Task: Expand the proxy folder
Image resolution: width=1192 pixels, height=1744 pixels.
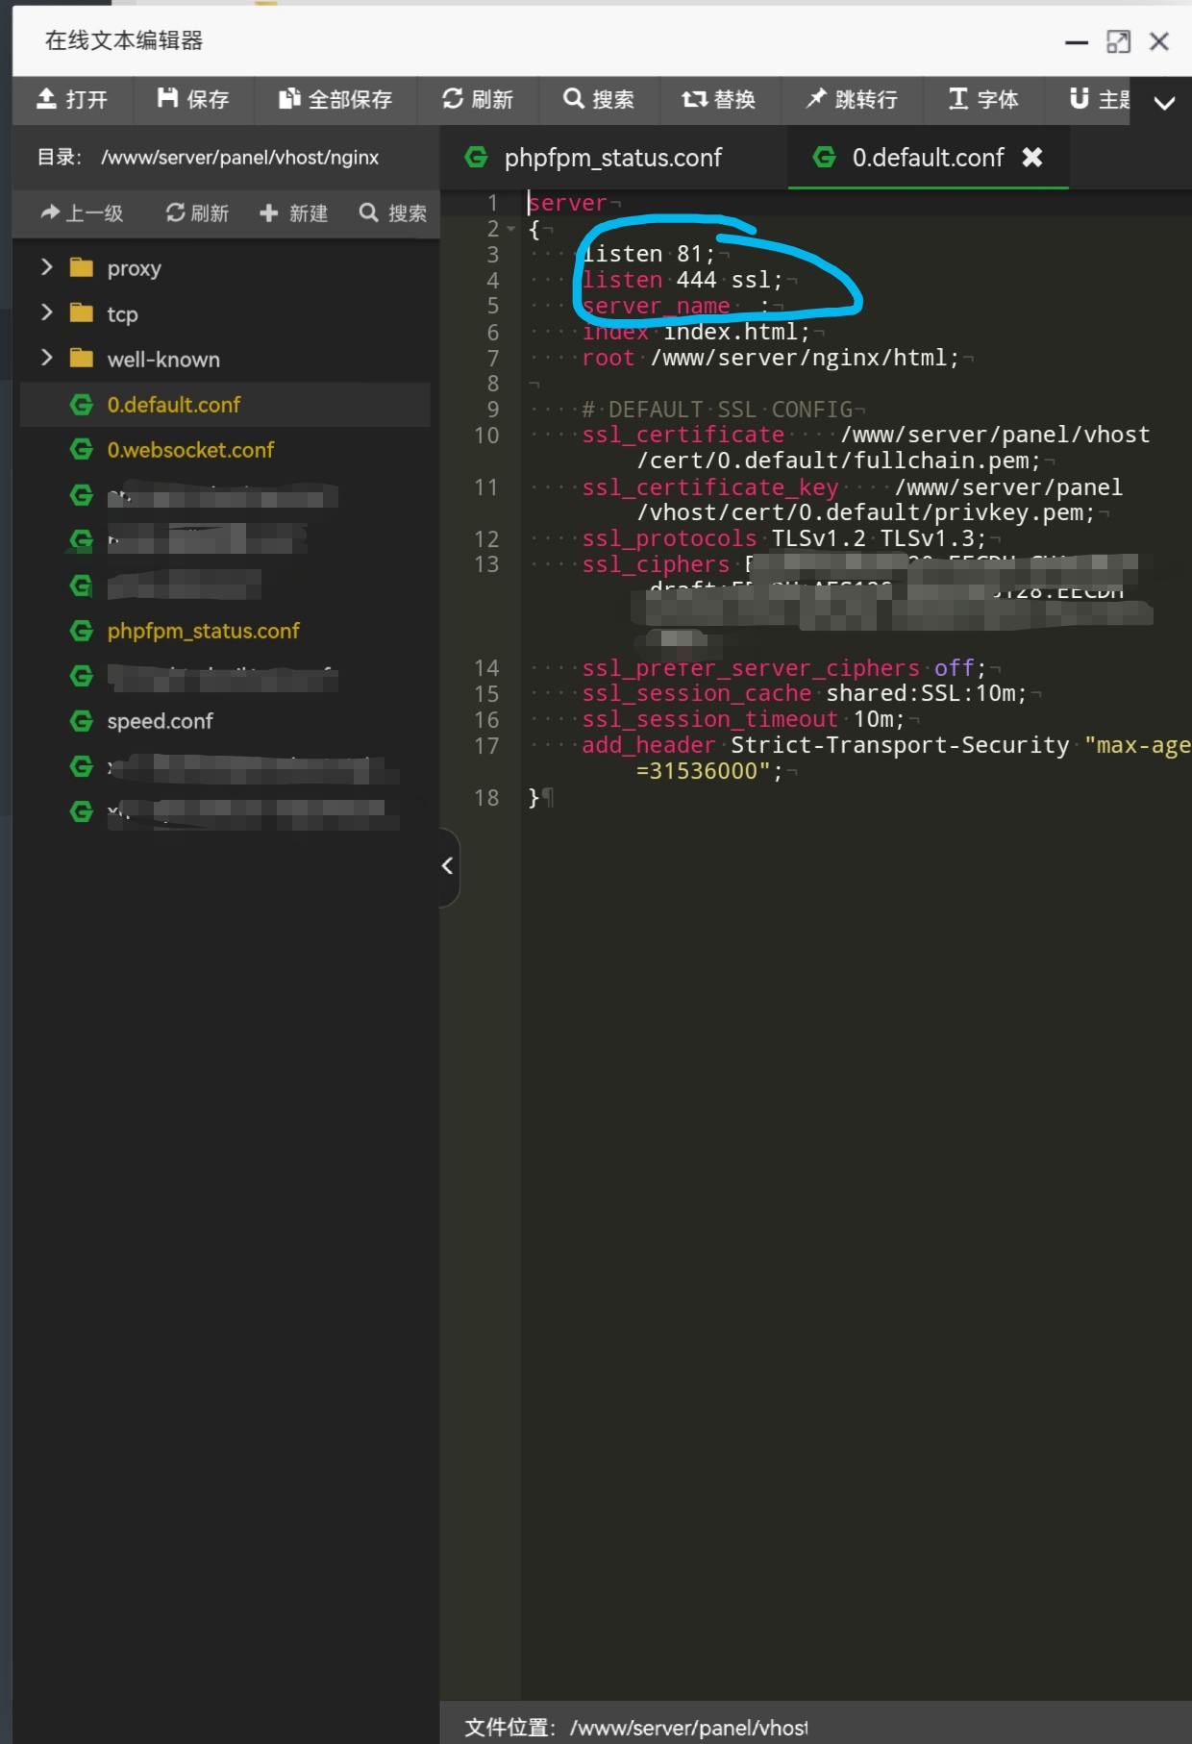Action: 46,267
